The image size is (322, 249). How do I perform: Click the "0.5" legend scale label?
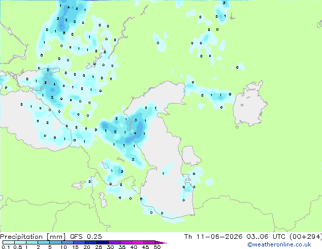pos(18,247)
